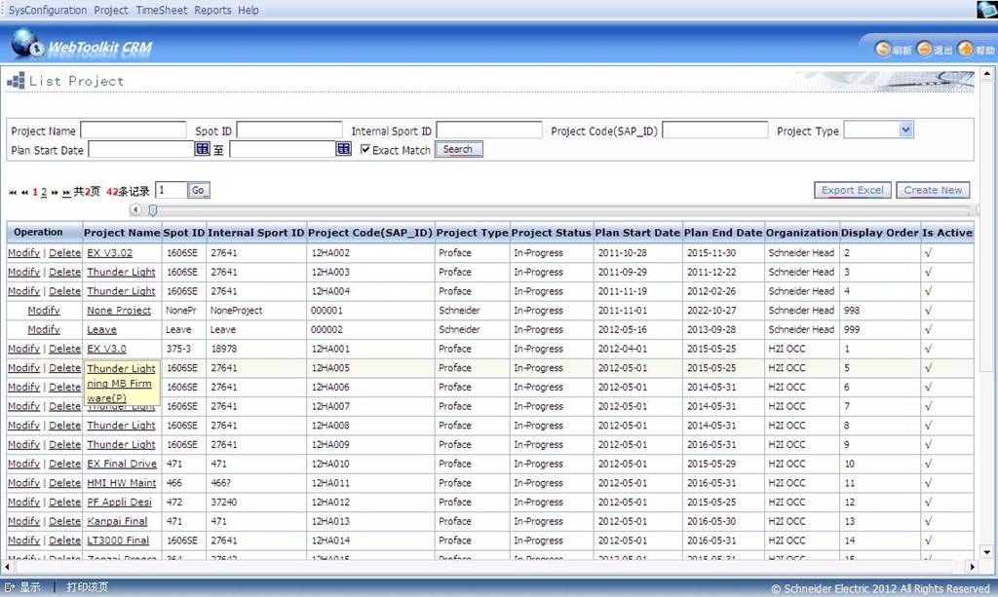Screen dimensions: 998x597
Task: Click the Plan Start Date from field
Action: click(140, 149)
